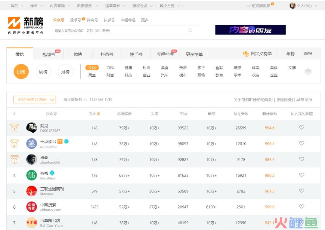
Task: Select the 教育 category
Action: pyautogui.click(x=219, y=75)
